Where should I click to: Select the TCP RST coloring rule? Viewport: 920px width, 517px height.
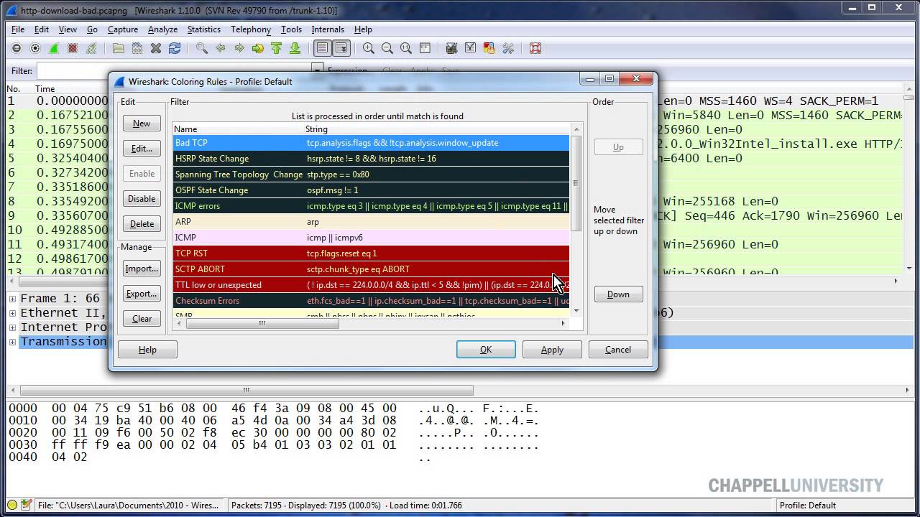(x=371, y=253)
